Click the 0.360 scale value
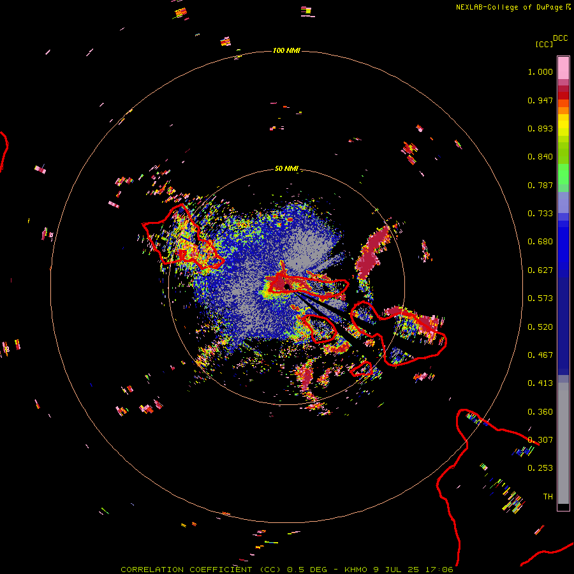The width and height of the screenshot is (574, 574). (x=540, y=412)
